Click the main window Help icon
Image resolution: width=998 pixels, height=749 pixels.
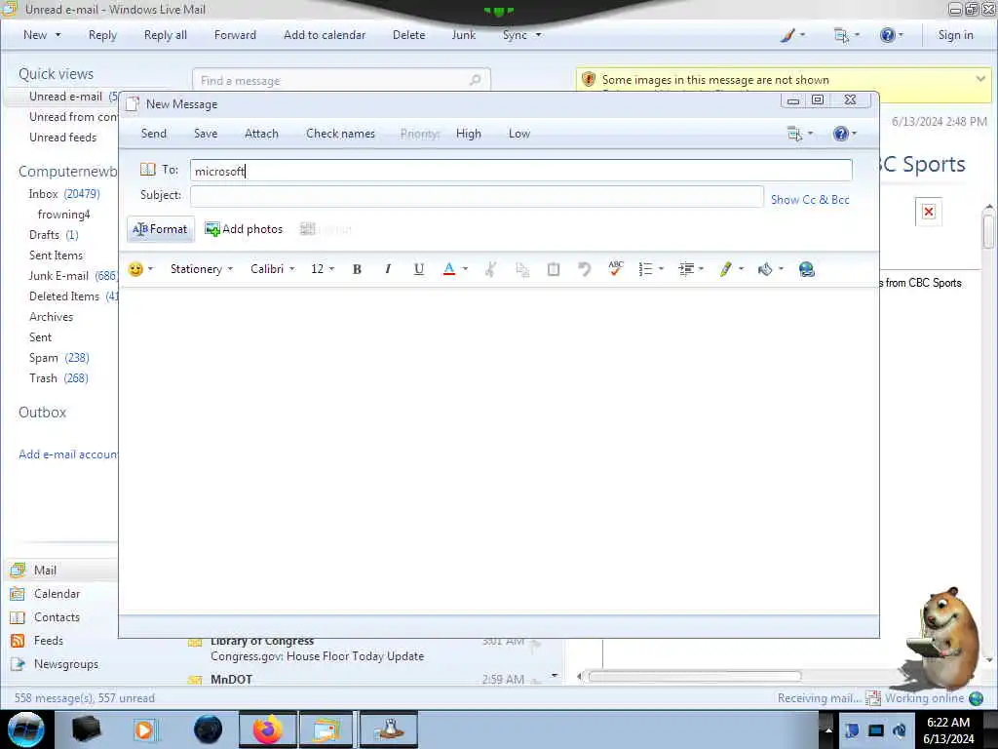(x=887, y=35)
